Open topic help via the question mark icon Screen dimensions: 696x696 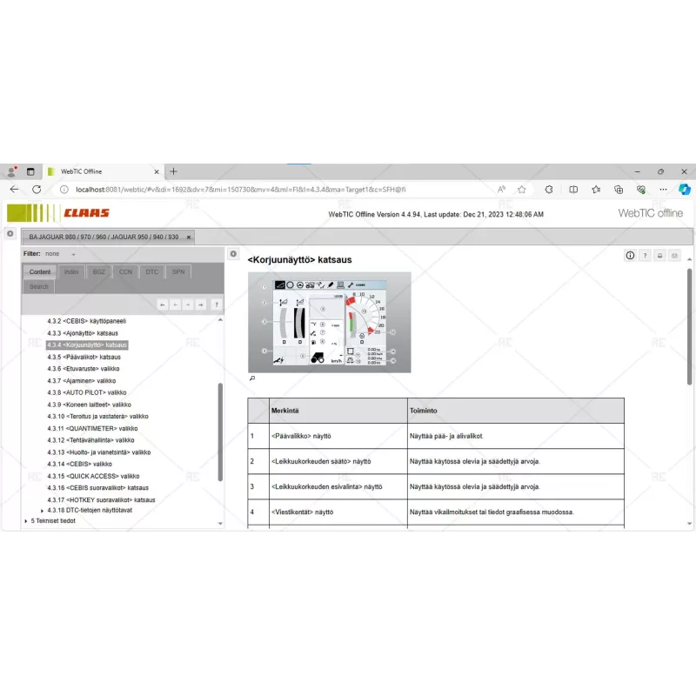click(x=646, y=255)
